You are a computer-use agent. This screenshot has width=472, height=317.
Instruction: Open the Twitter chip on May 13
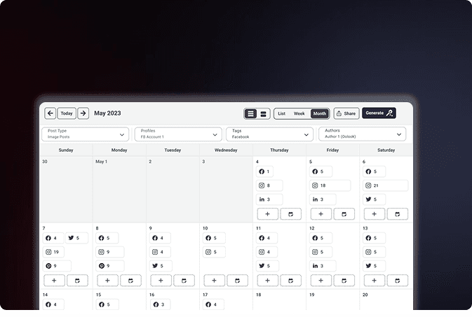(x=375, y=266)
